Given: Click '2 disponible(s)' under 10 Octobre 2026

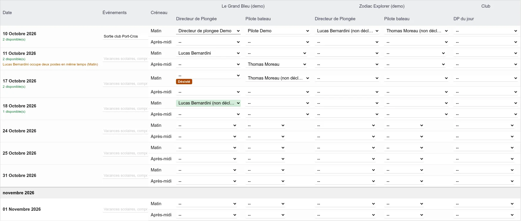Looking at the screenshot, I should 14,39.
